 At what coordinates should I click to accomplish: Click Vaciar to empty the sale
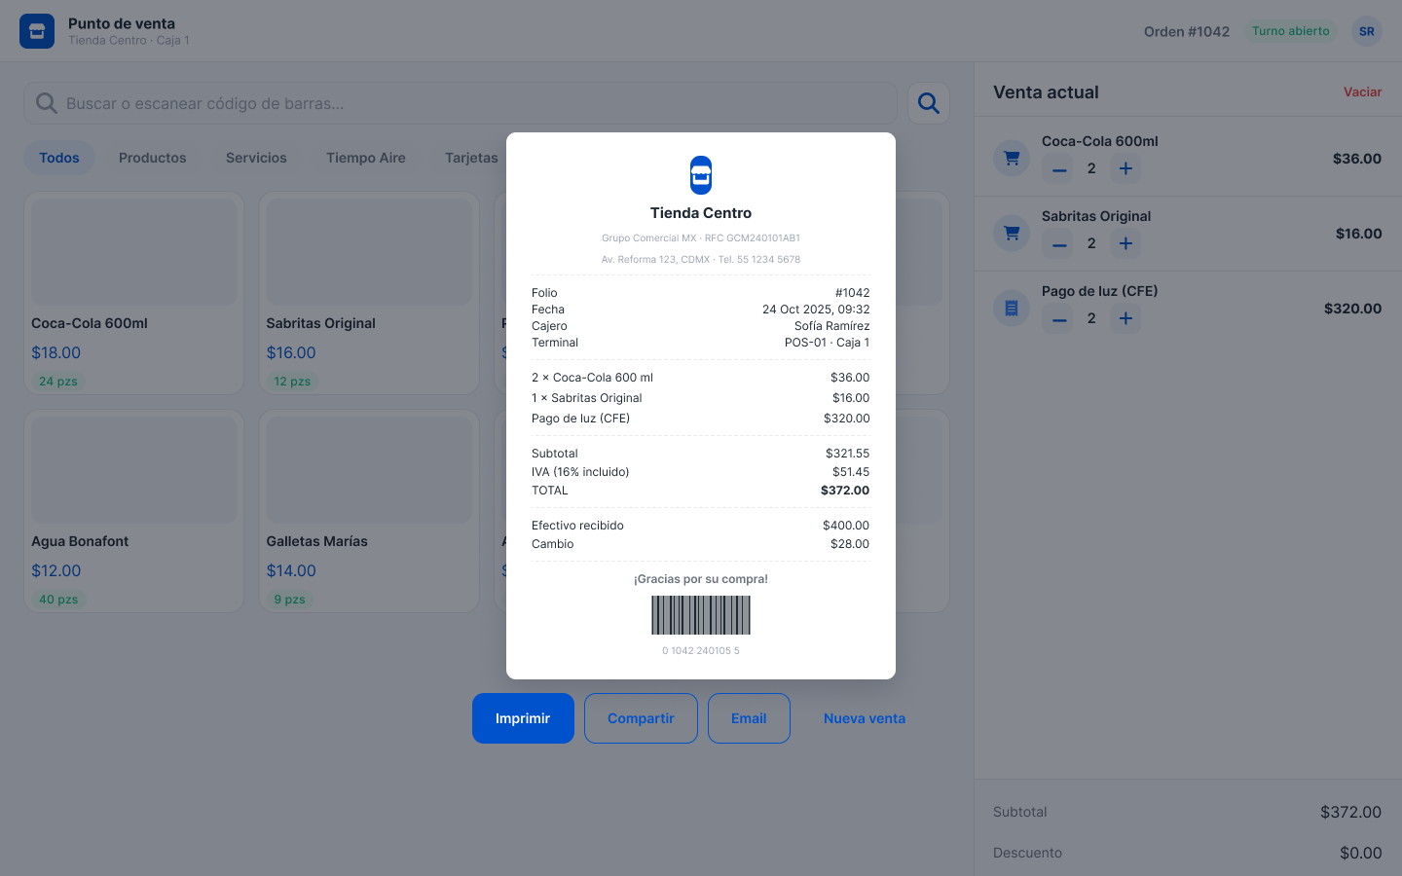pos(1362,91)
